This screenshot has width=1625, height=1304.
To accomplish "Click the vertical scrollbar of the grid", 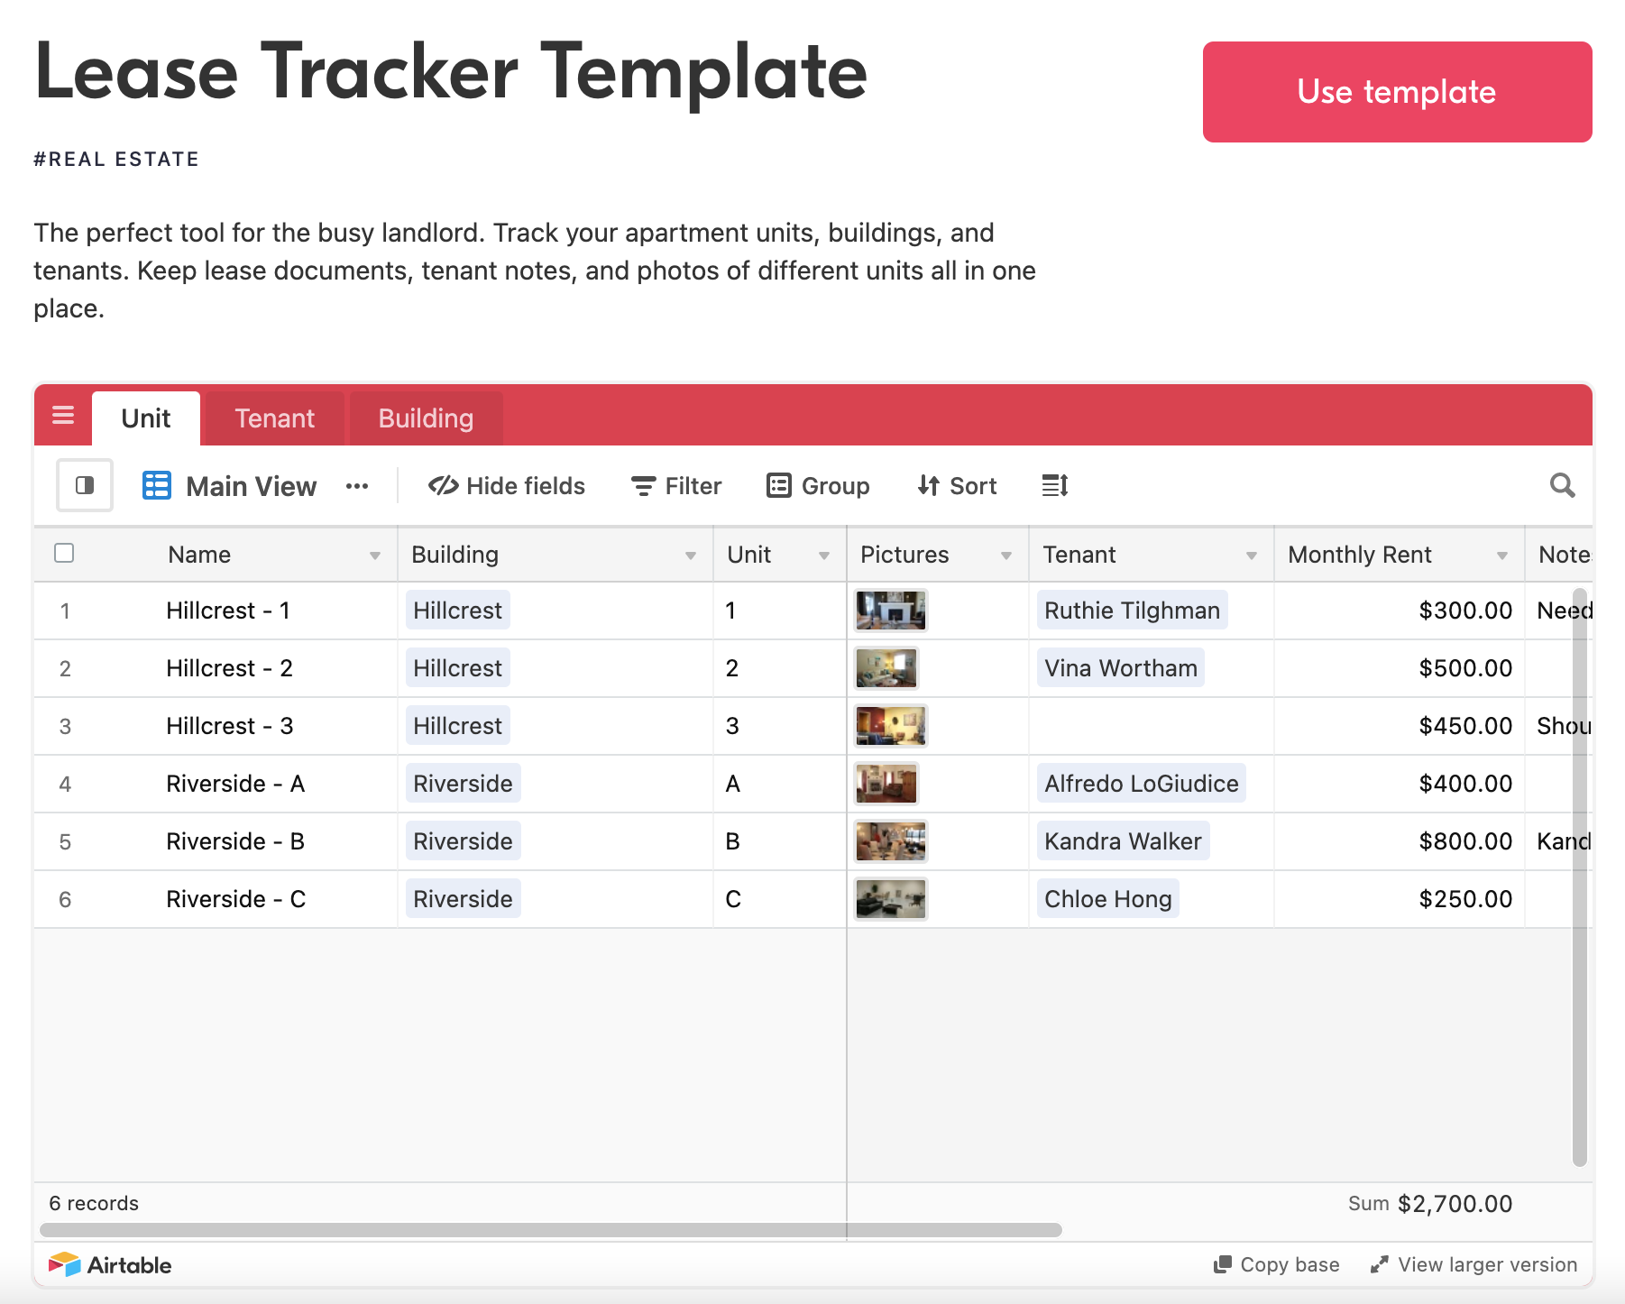I will [x=1579, y=877].
